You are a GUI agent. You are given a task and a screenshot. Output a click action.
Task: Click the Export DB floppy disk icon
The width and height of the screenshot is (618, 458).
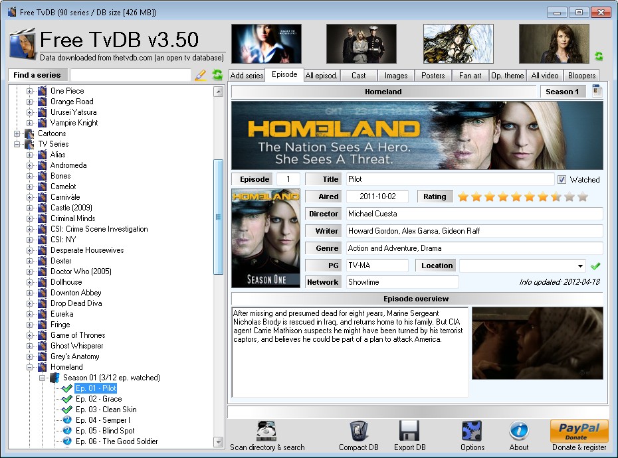point(409,431)
